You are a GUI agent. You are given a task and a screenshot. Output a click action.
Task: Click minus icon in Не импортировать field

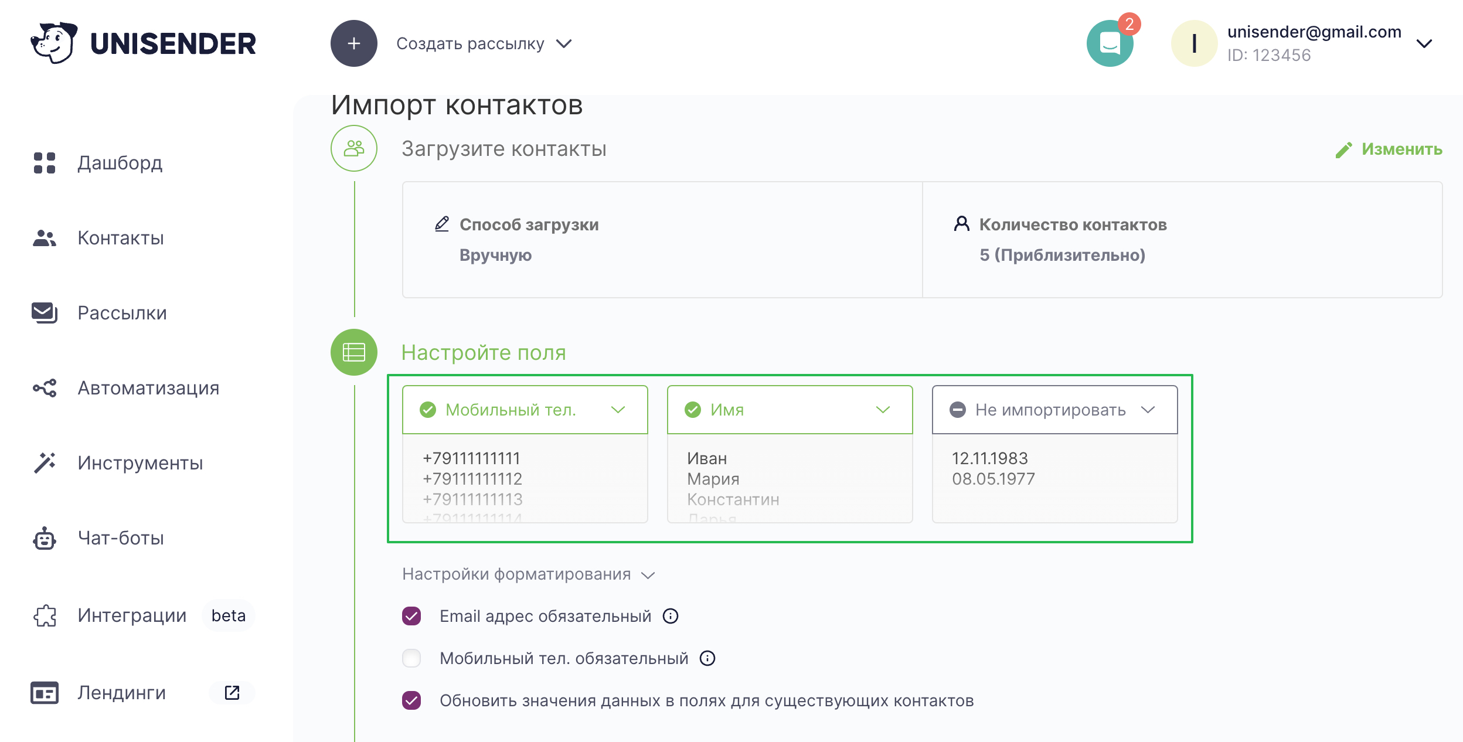958,410
